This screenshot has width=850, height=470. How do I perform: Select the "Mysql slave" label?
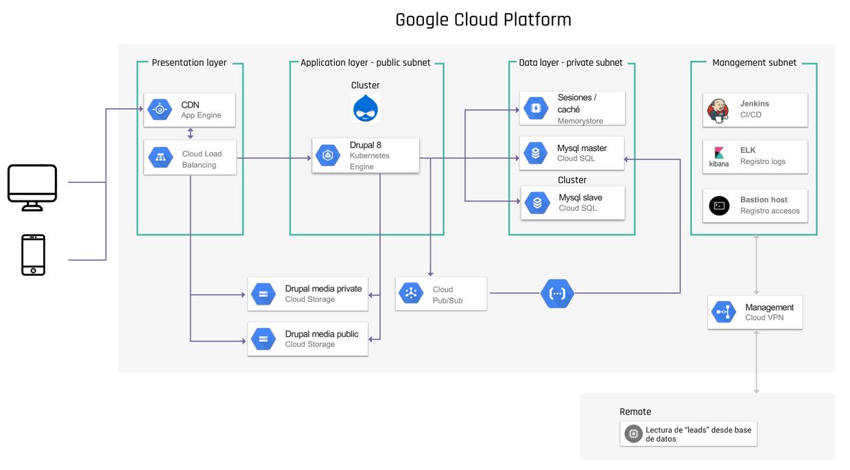click(580, 198)
